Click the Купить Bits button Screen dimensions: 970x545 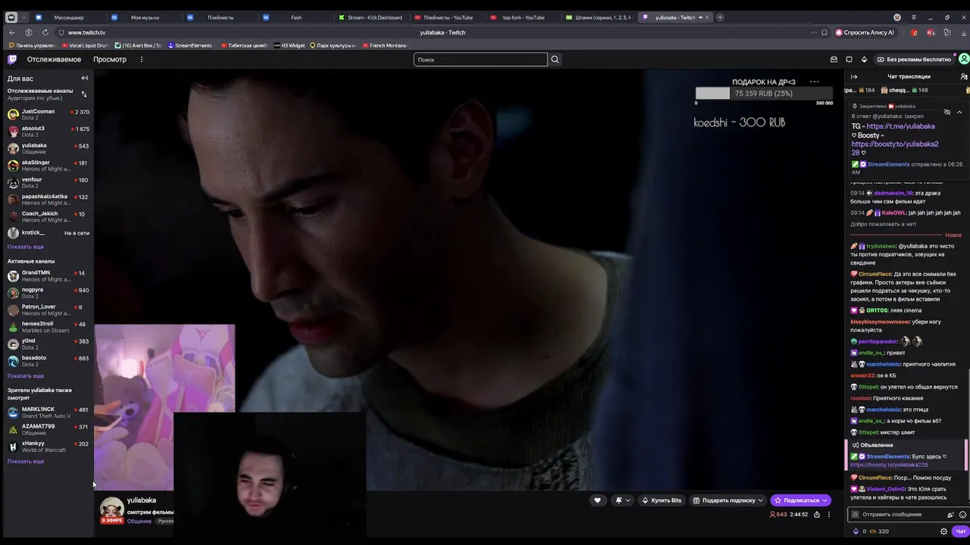pos(662,500)
